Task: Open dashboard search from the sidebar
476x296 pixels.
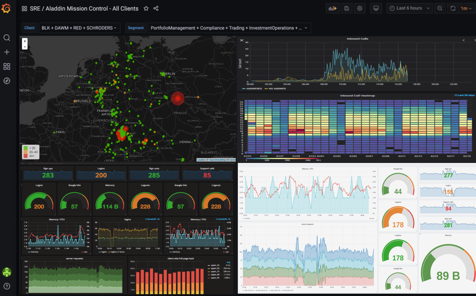Action: coord(7,38)
